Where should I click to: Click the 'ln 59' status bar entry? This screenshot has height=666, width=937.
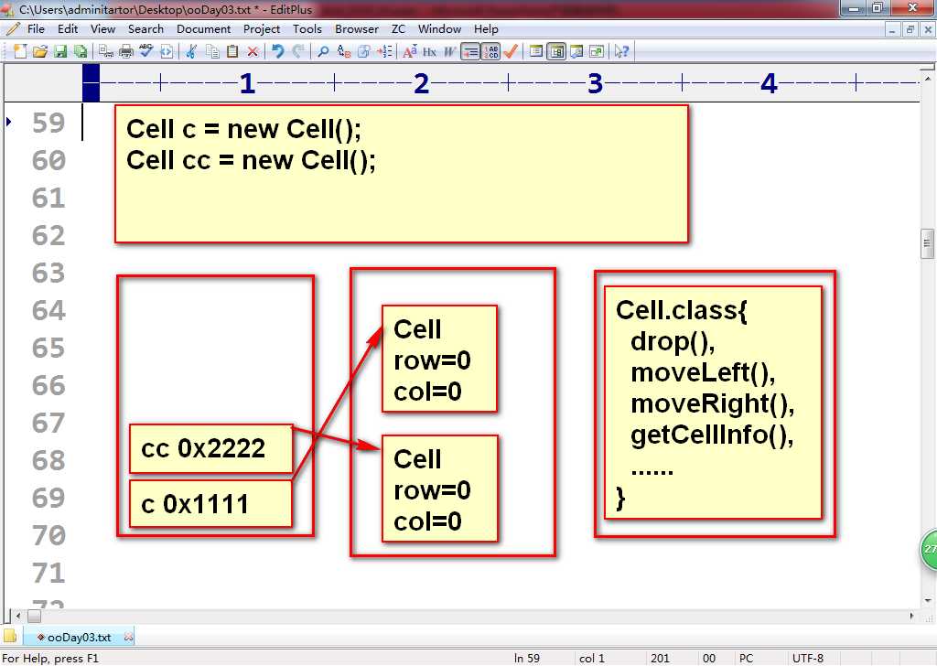point(526,659)
